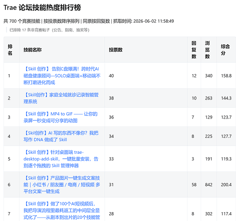Select vote count 28 in rank 7 row
Screen dimensions: 236x221
[x=111, y=214]
